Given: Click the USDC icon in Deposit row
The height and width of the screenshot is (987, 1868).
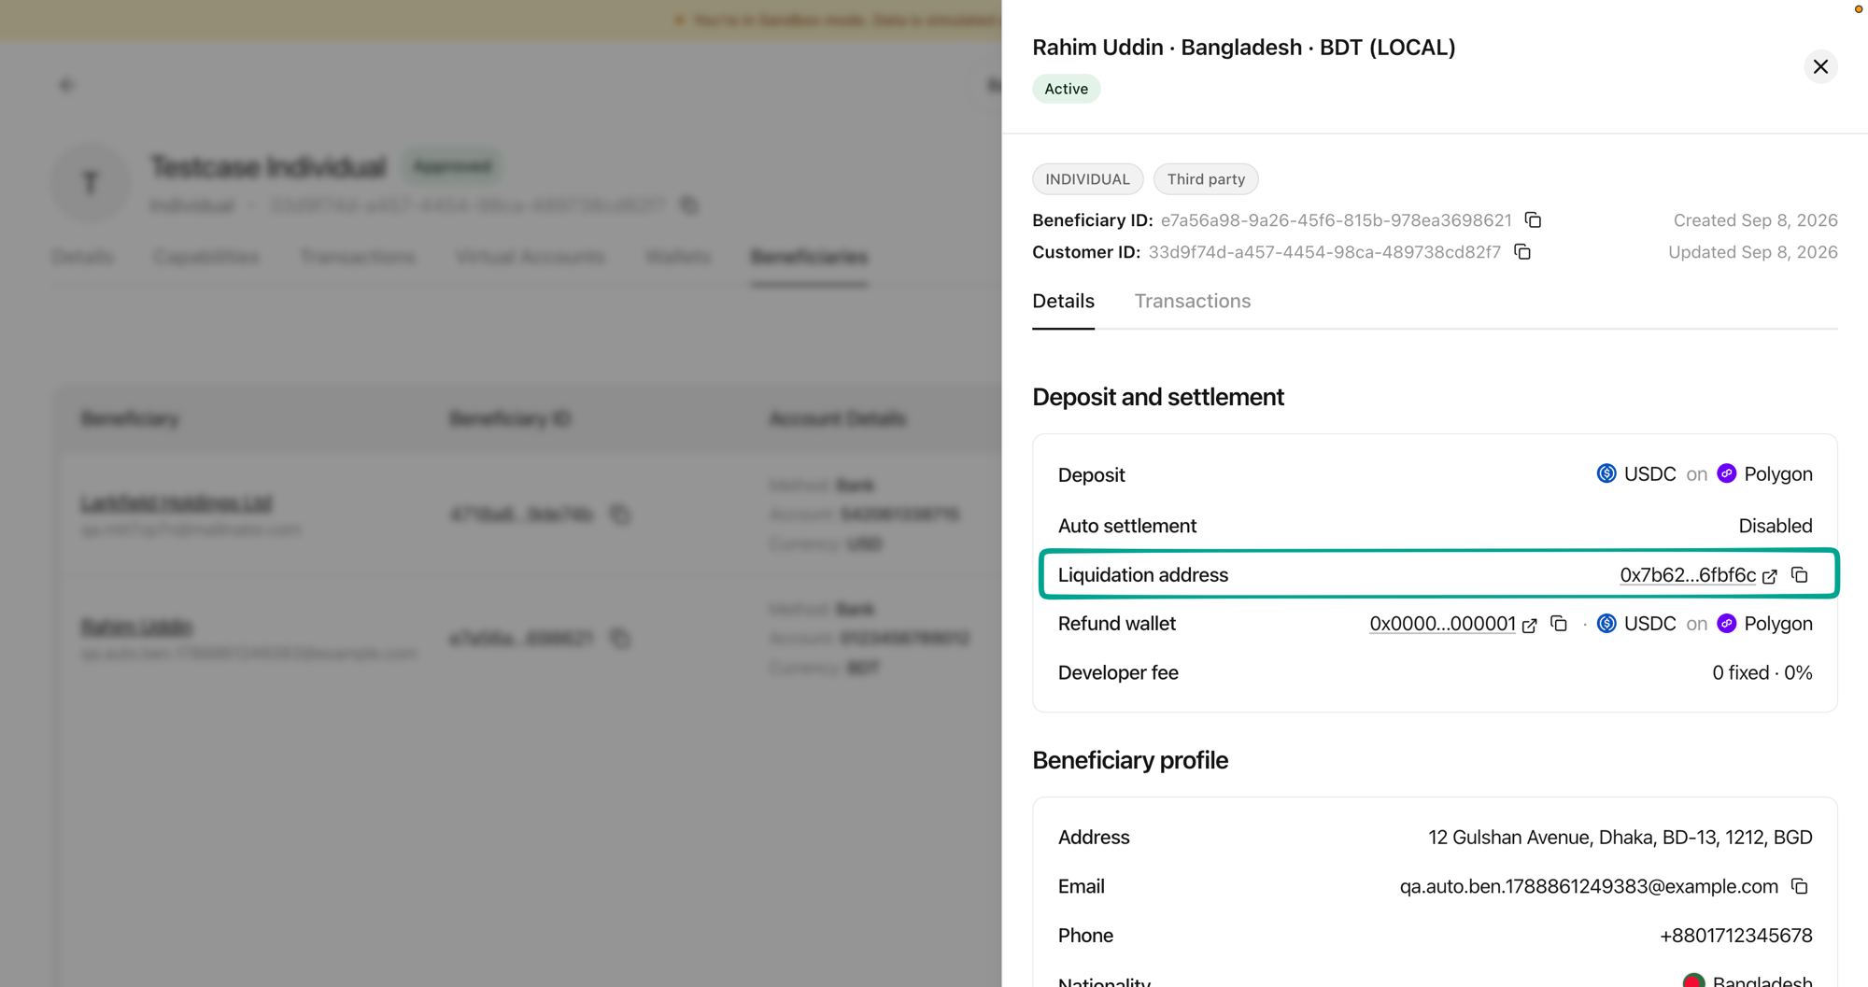Looking at the screenshot, I should (1606, 473).
